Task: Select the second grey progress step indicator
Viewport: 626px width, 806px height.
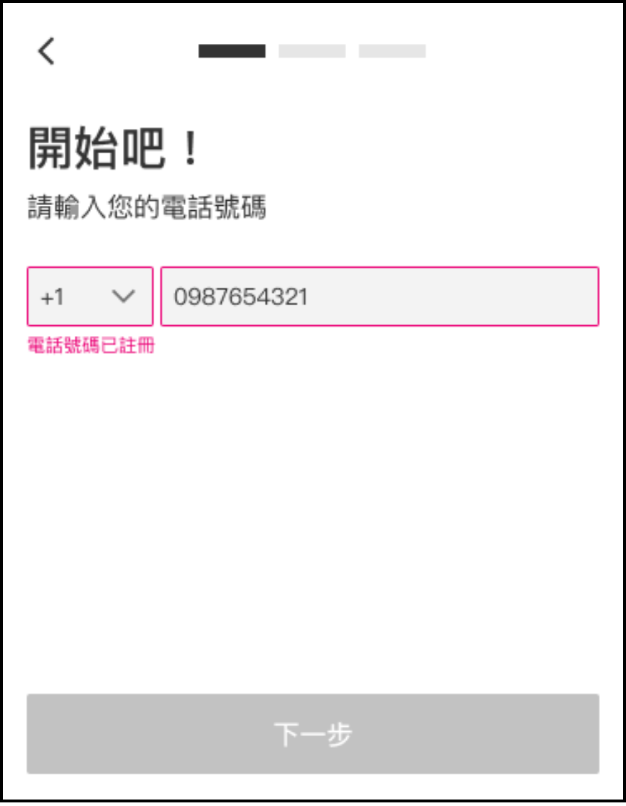Action: coord(312,51)
